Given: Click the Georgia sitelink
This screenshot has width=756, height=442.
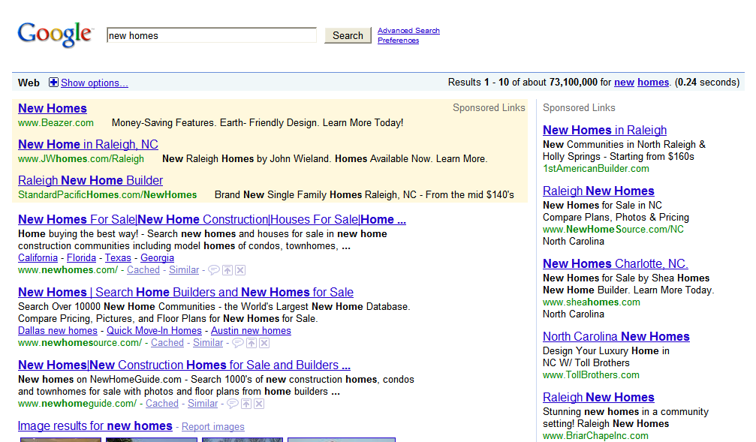Looking at the screenshot, I should pos(157,258).
